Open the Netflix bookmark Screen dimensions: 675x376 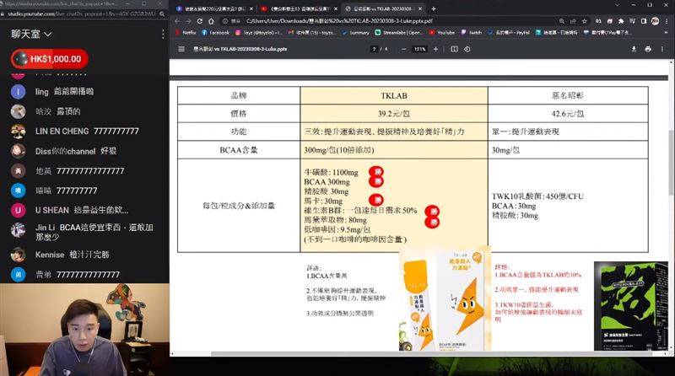pyautogui.click(x=186, y=32)
